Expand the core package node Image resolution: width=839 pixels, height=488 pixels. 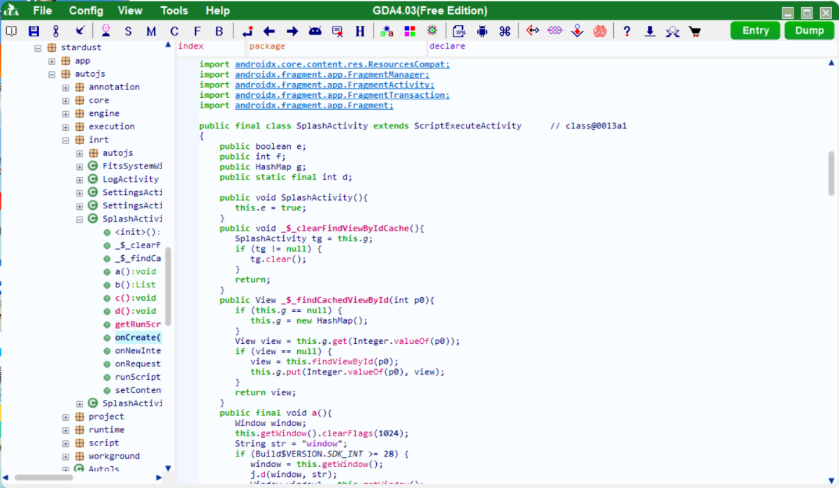click(x=66, y=101)
